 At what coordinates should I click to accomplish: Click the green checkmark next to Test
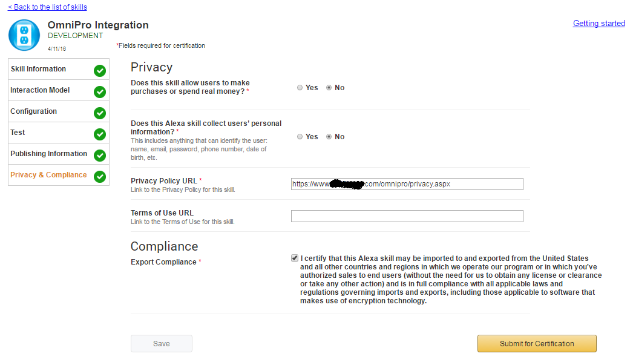[x=99, y=133]
